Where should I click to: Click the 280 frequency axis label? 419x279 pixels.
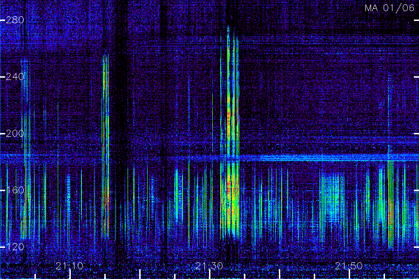[15, 20]
